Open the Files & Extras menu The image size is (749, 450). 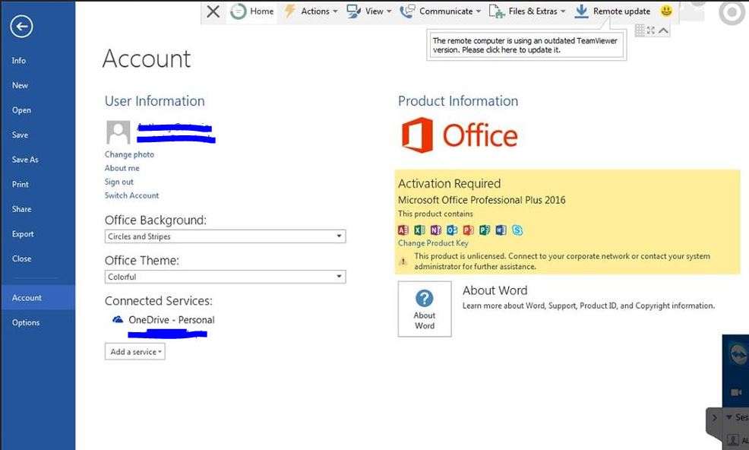pos(527,11)
